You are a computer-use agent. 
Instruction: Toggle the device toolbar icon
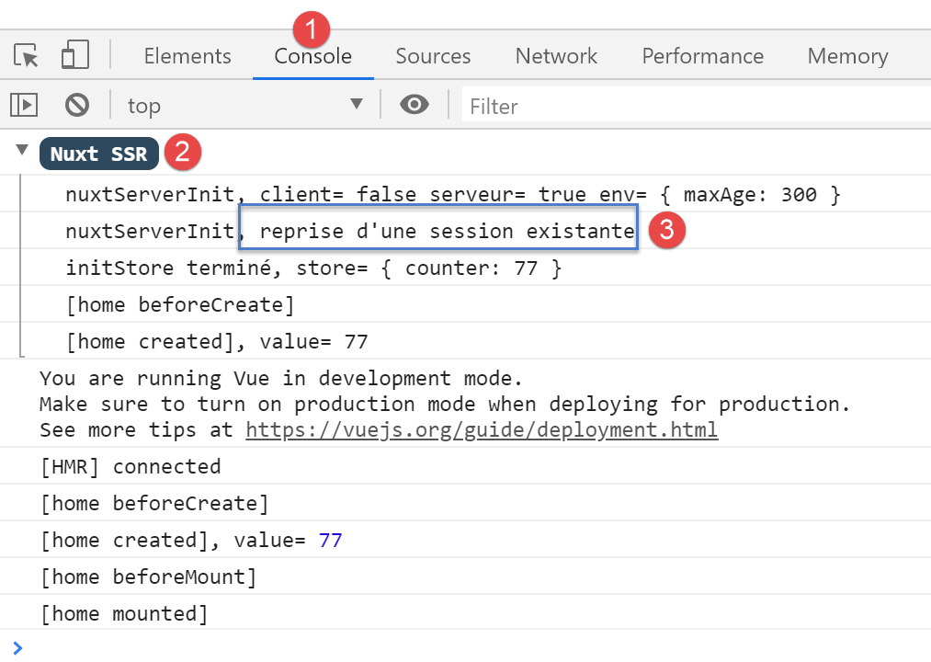74,56
